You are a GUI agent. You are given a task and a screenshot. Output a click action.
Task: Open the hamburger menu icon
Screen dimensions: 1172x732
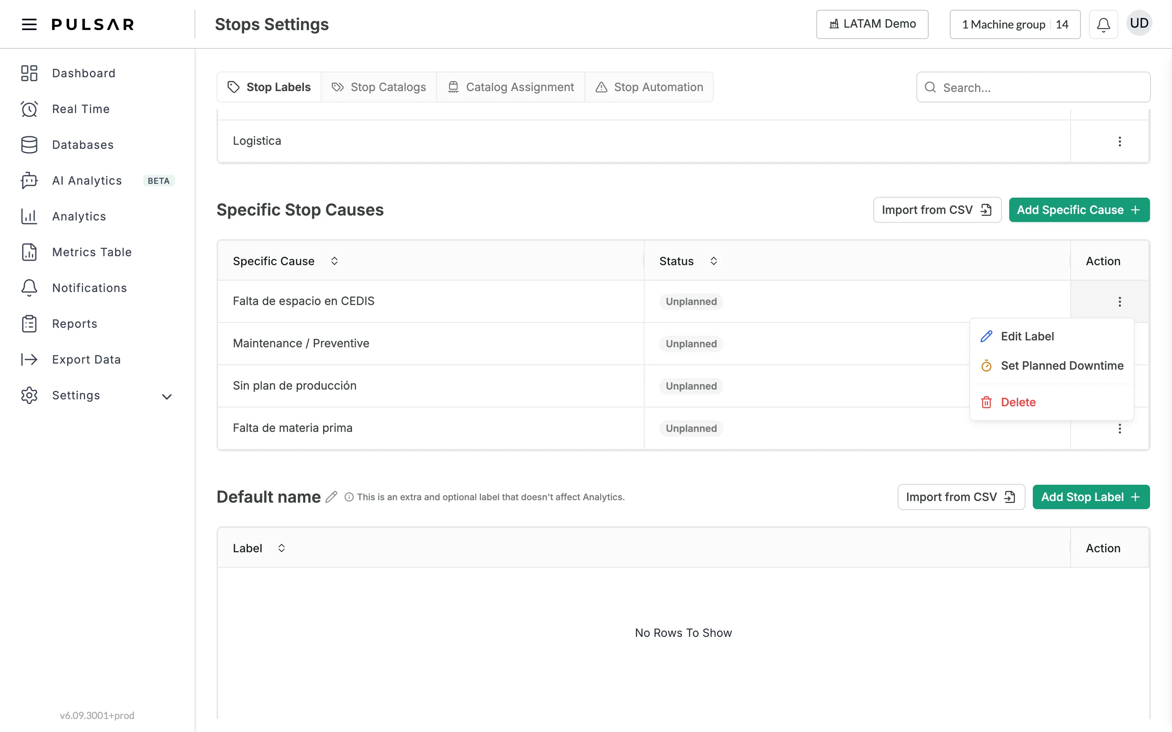(x=29, y=24)
